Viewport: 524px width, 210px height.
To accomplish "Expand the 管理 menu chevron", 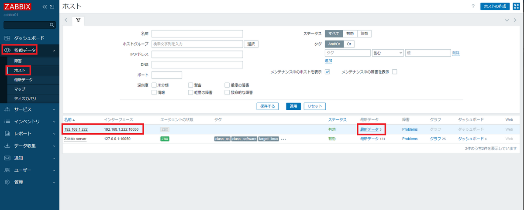I will [x=54, y=183].
